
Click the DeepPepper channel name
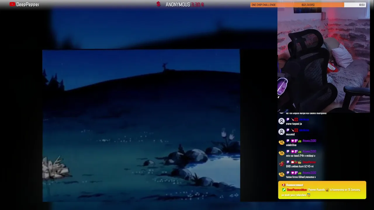(28, 4)
